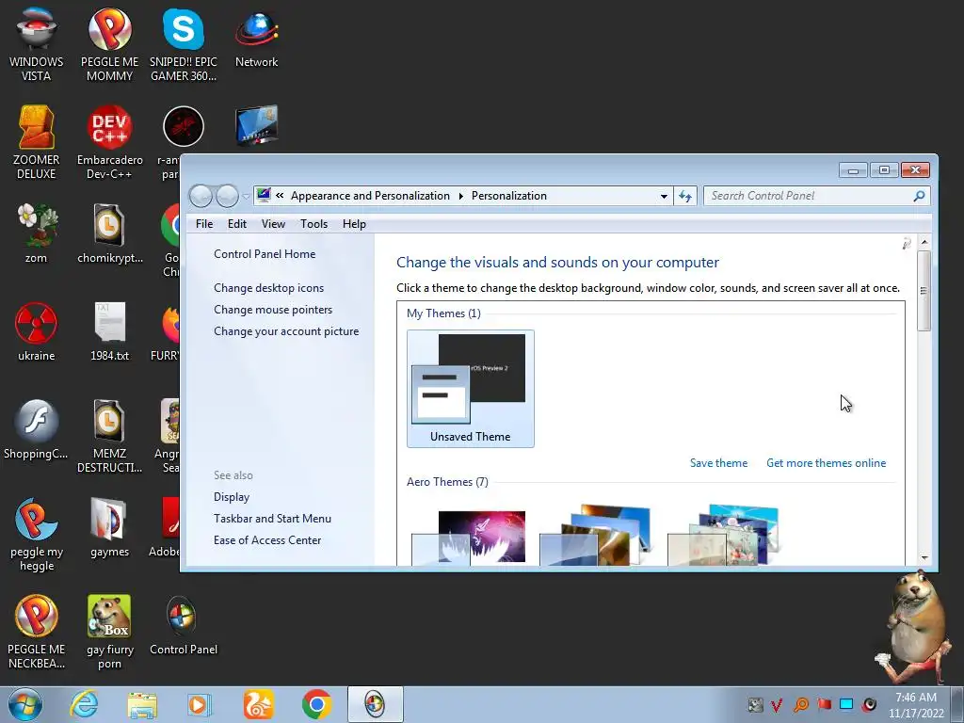Image resolution: width=964 pixels, height=723 pixels.
Task: Click the Save theme link
Action: coord(718,463)
